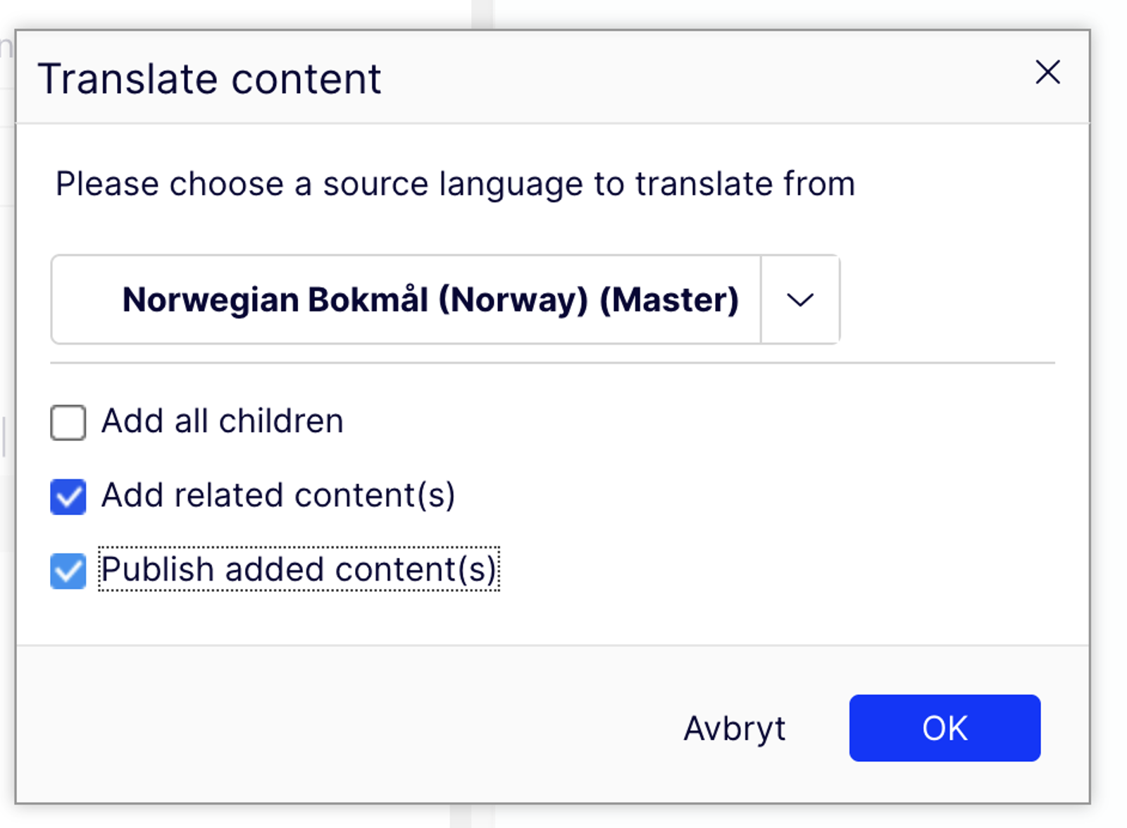Viewport: 1127px width, 828px height.
Task: Click the empty left padding of language combo box
Action: pyautogui.click(x=85, y=300)
